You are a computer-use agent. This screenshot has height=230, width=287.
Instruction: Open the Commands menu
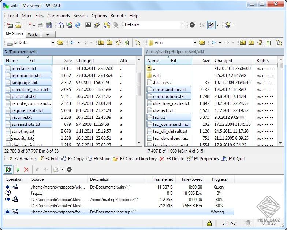pos(59,16)
